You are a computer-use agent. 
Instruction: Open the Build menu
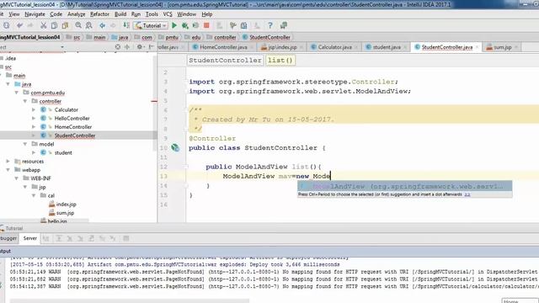point(120,14)
